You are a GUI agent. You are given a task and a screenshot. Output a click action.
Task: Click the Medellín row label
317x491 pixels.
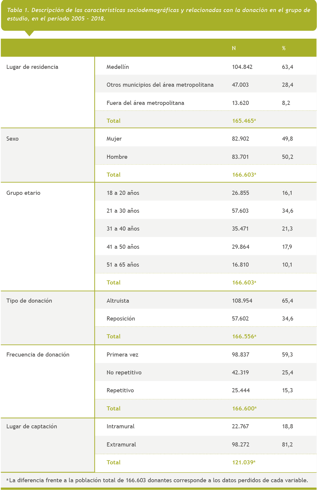118,67
